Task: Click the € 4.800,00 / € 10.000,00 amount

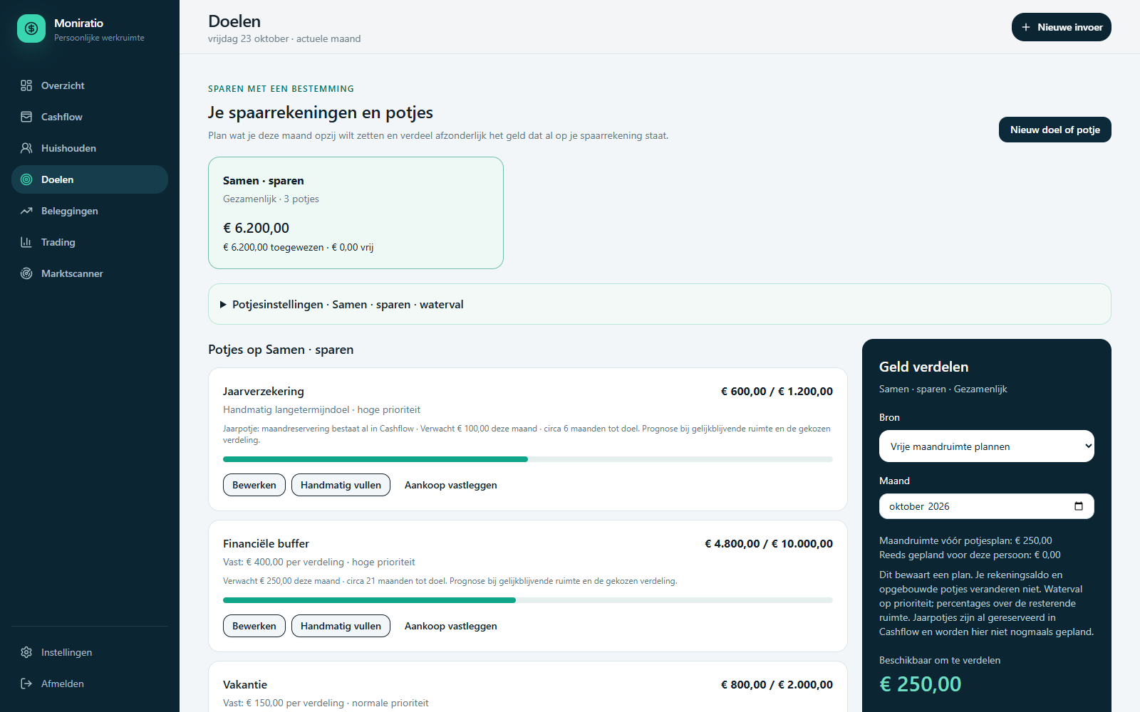Action: 769,543
